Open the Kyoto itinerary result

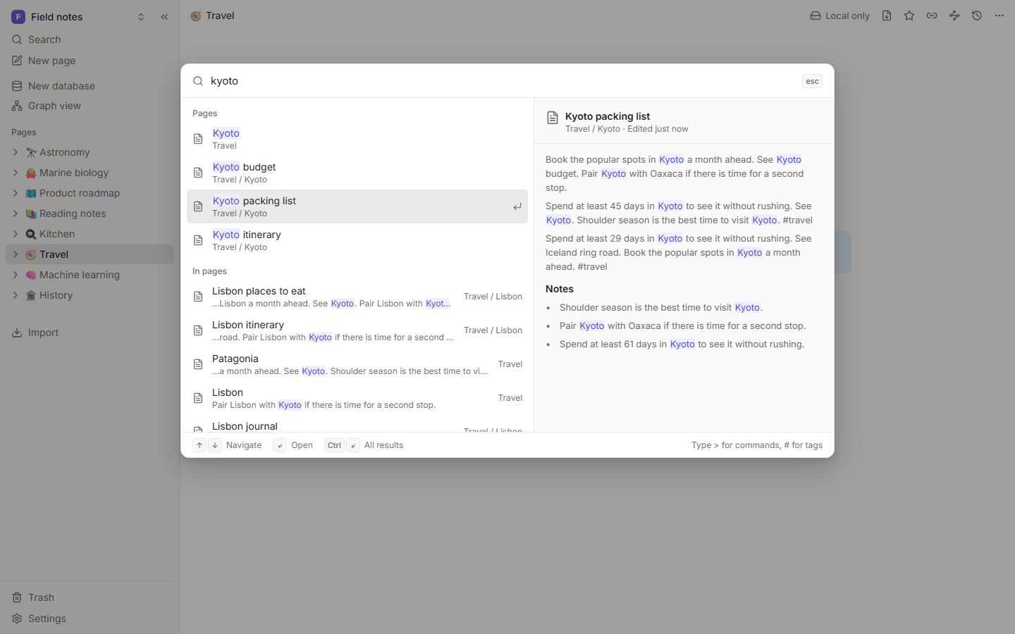click(357, 240)
